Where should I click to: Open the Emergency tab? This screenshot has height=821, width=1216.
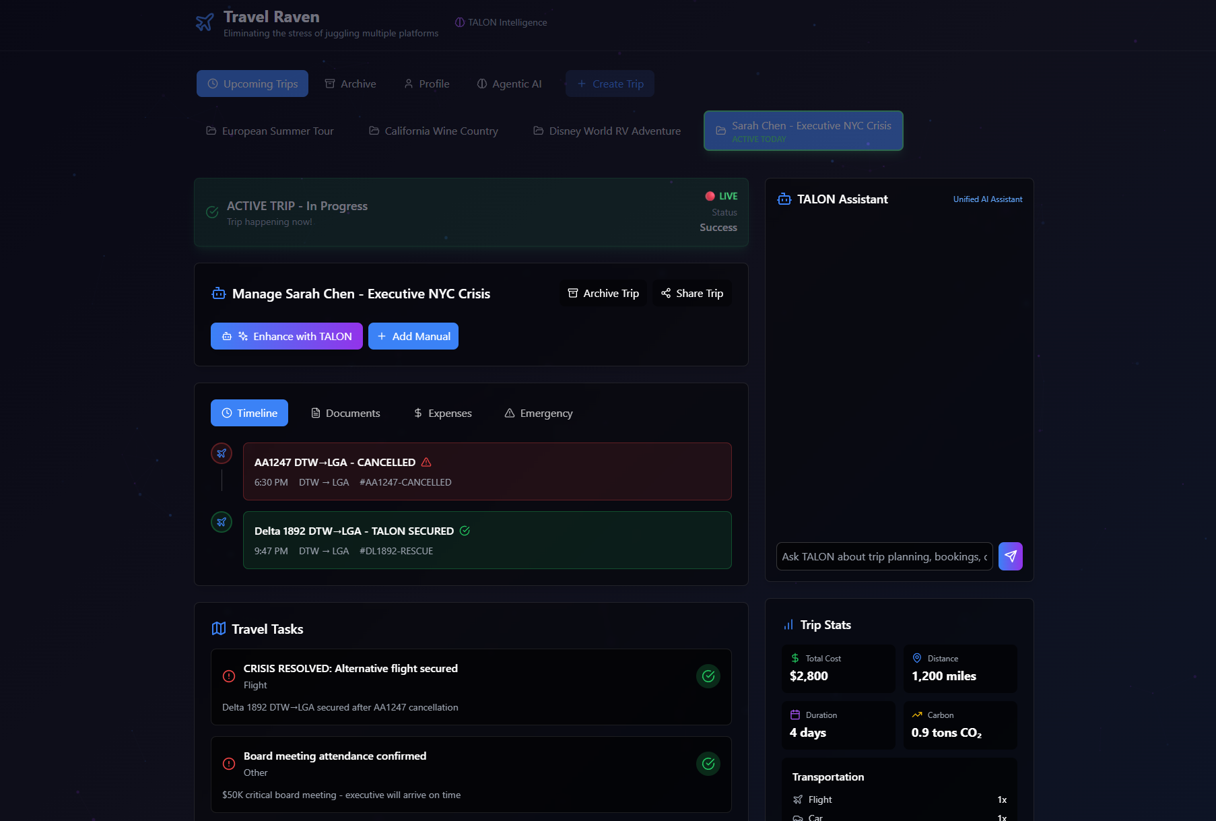click(x=539, y=413)
